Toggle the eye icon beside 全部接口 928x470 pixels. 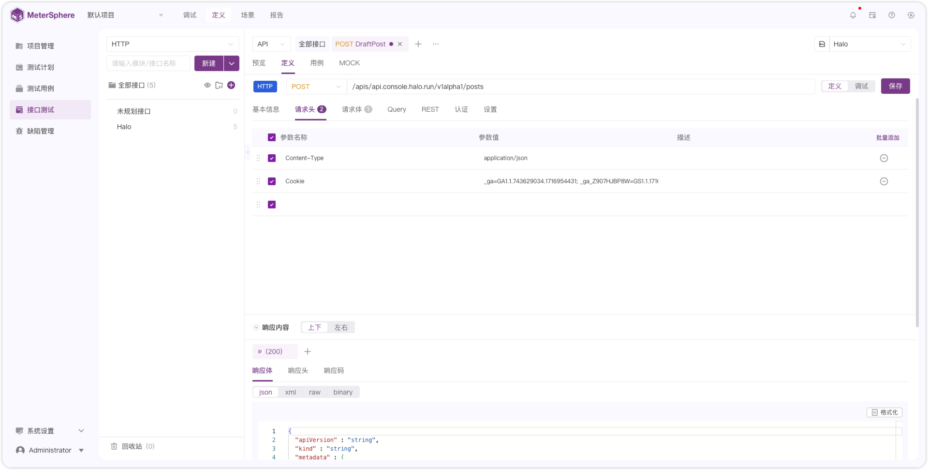pyautogui.click(x=207, y=85)
